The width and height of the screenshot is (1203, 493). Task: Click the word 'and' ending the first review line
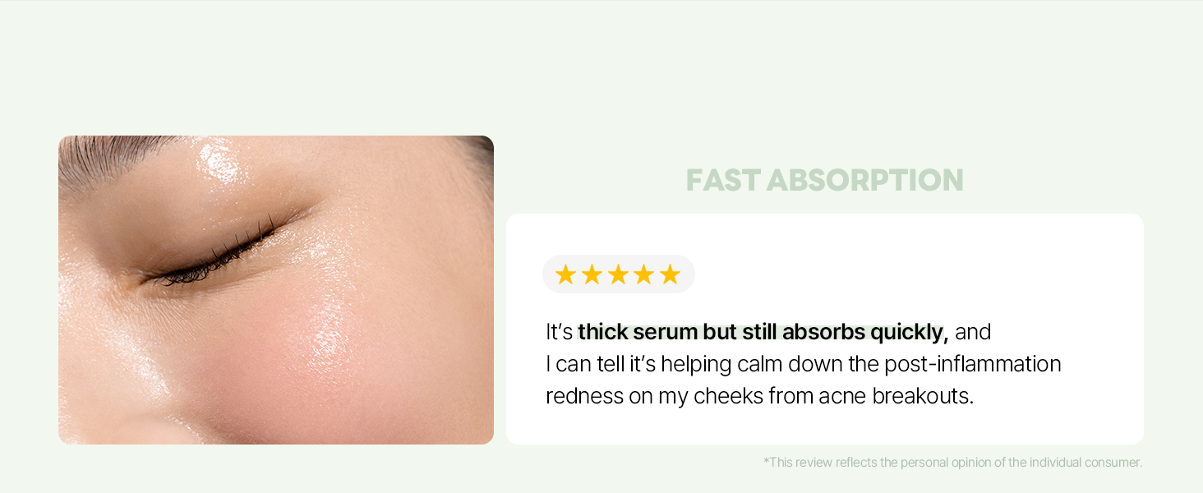click(x=973, y=332)
